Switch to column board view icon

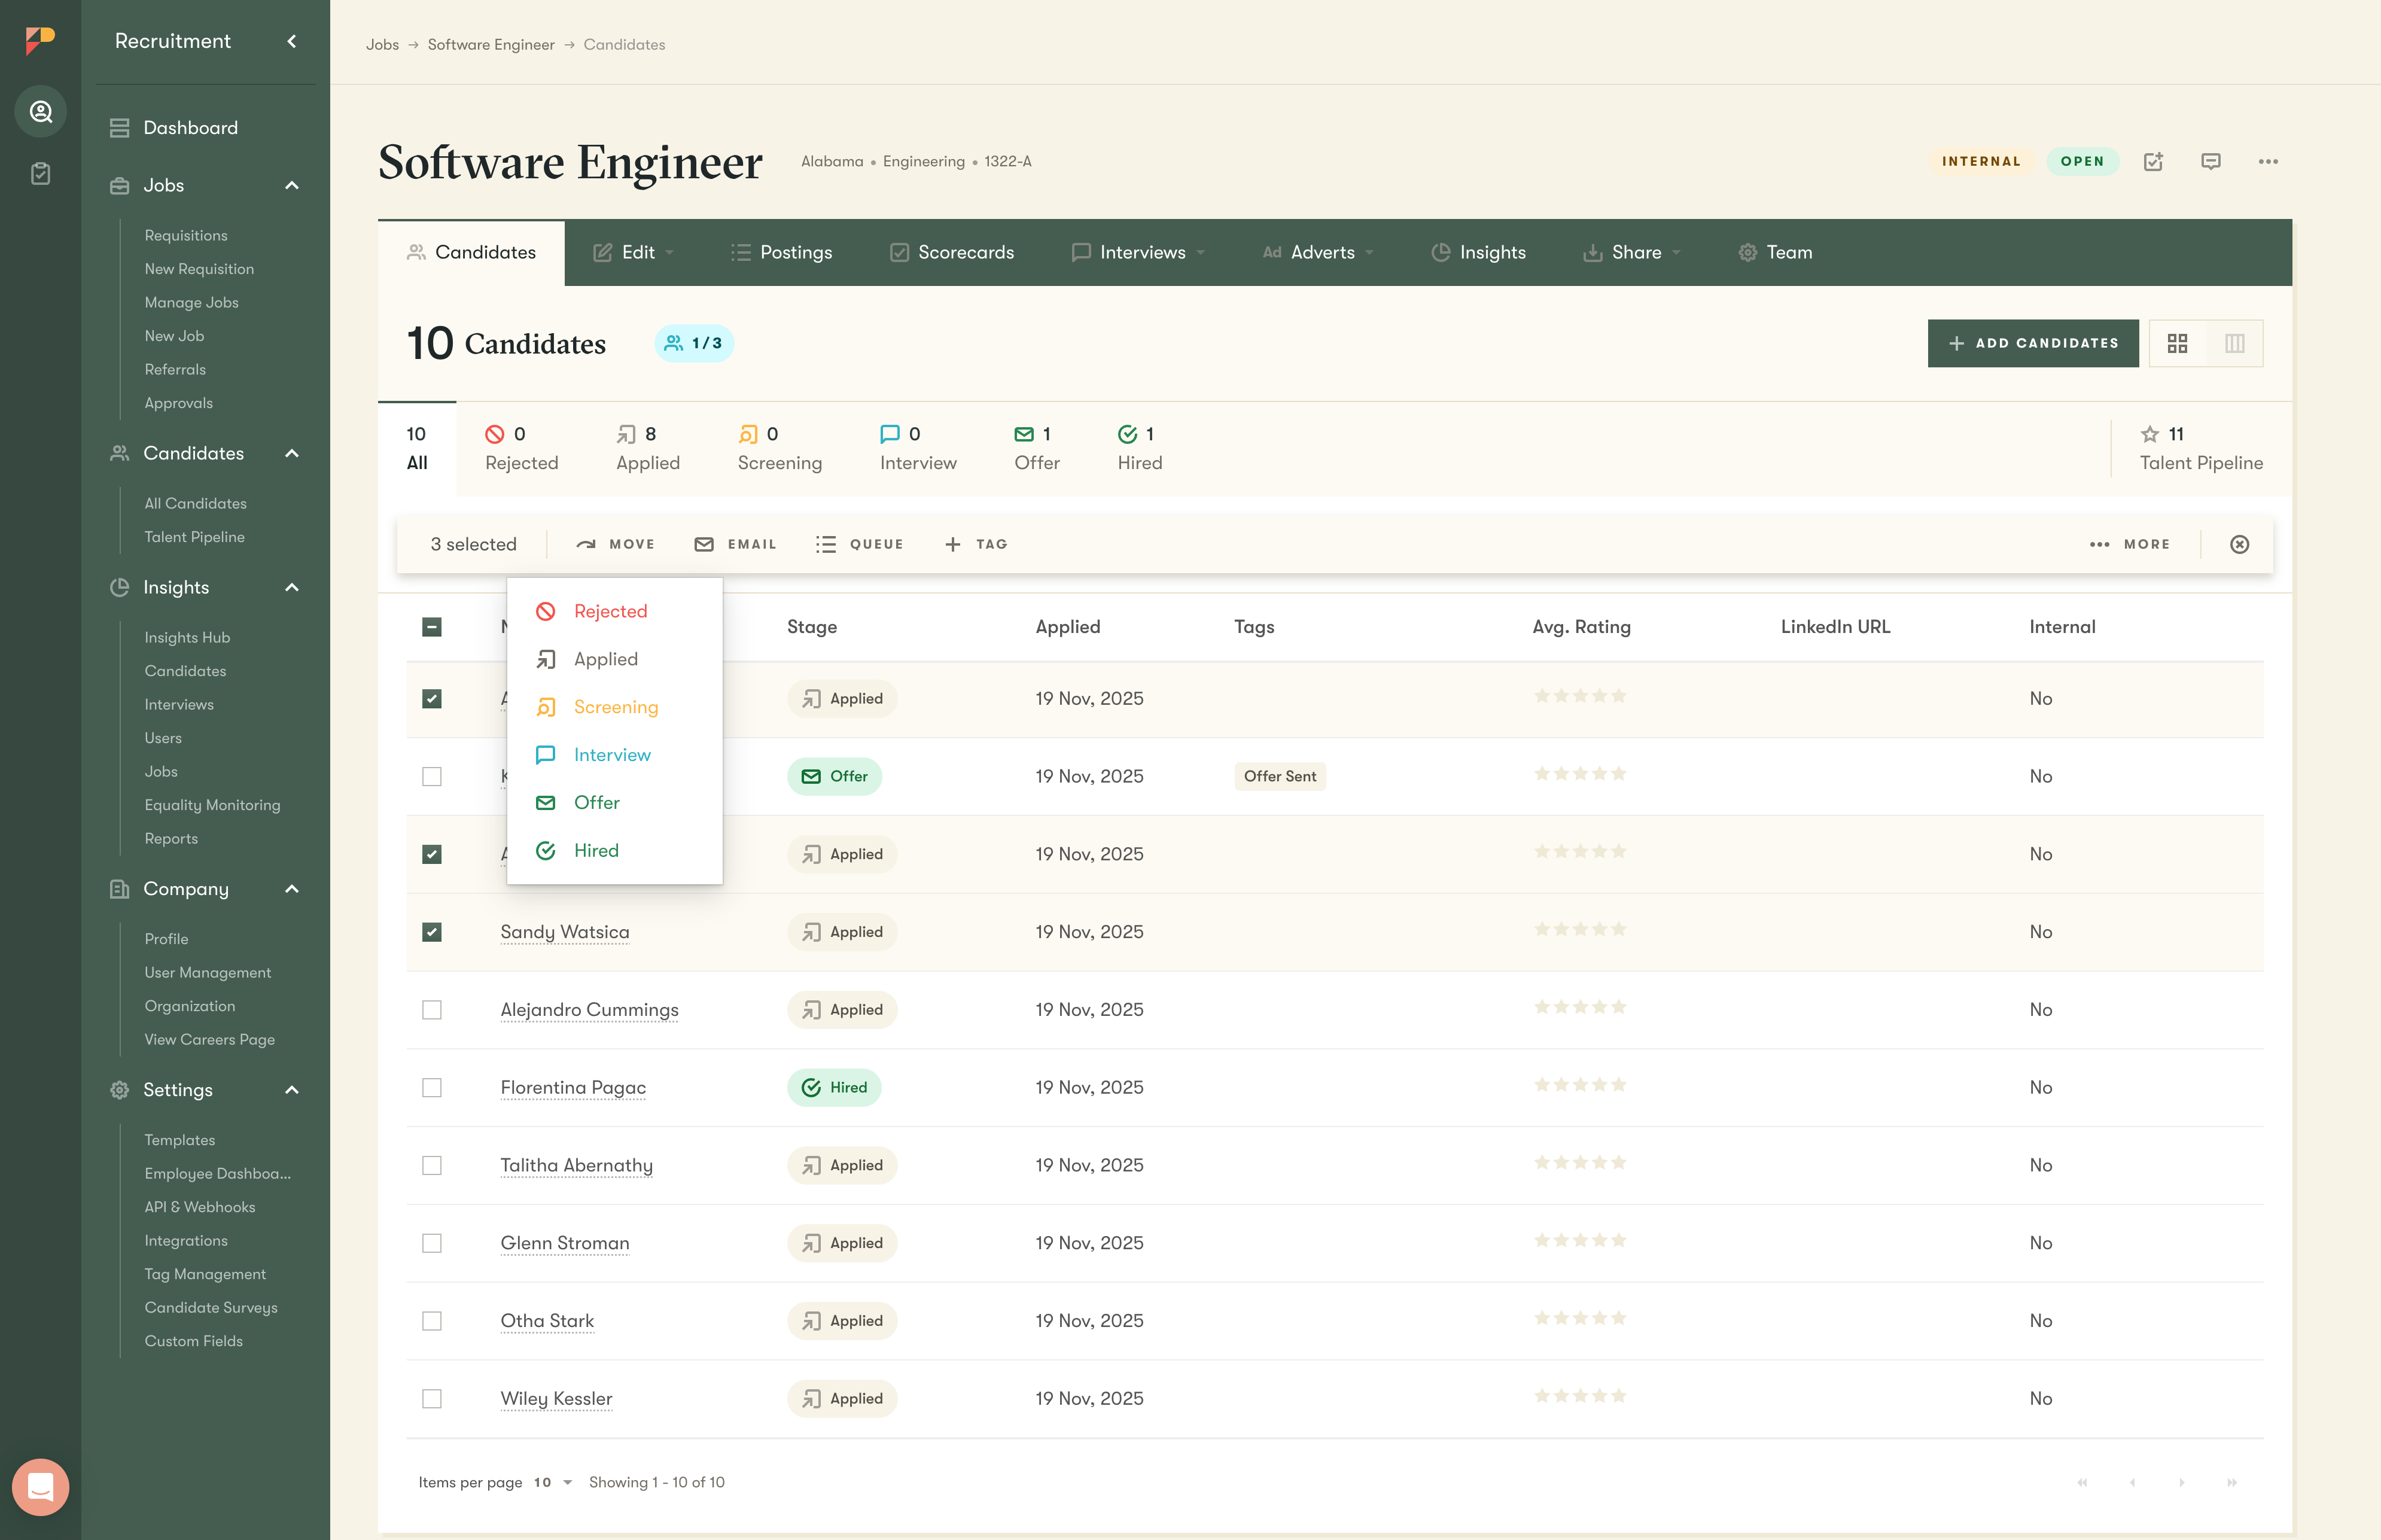pyautogui.click(x=2234, y=343)
